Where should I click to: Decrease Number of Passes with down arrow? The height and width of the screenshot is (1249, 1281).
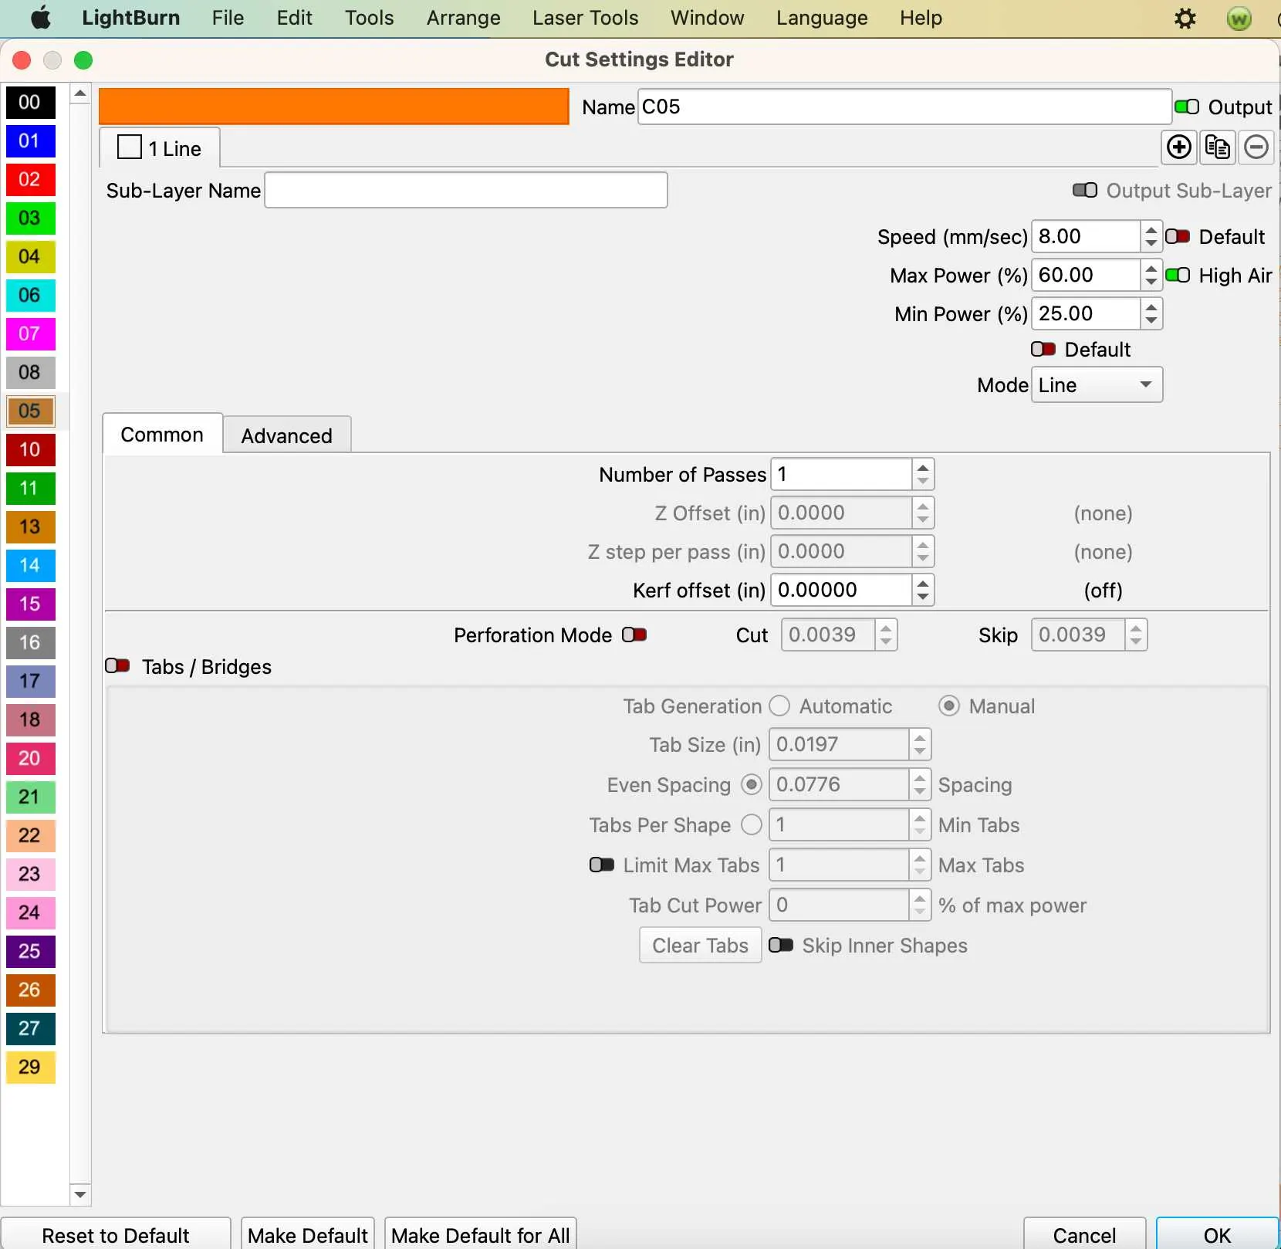coord(923,482)
